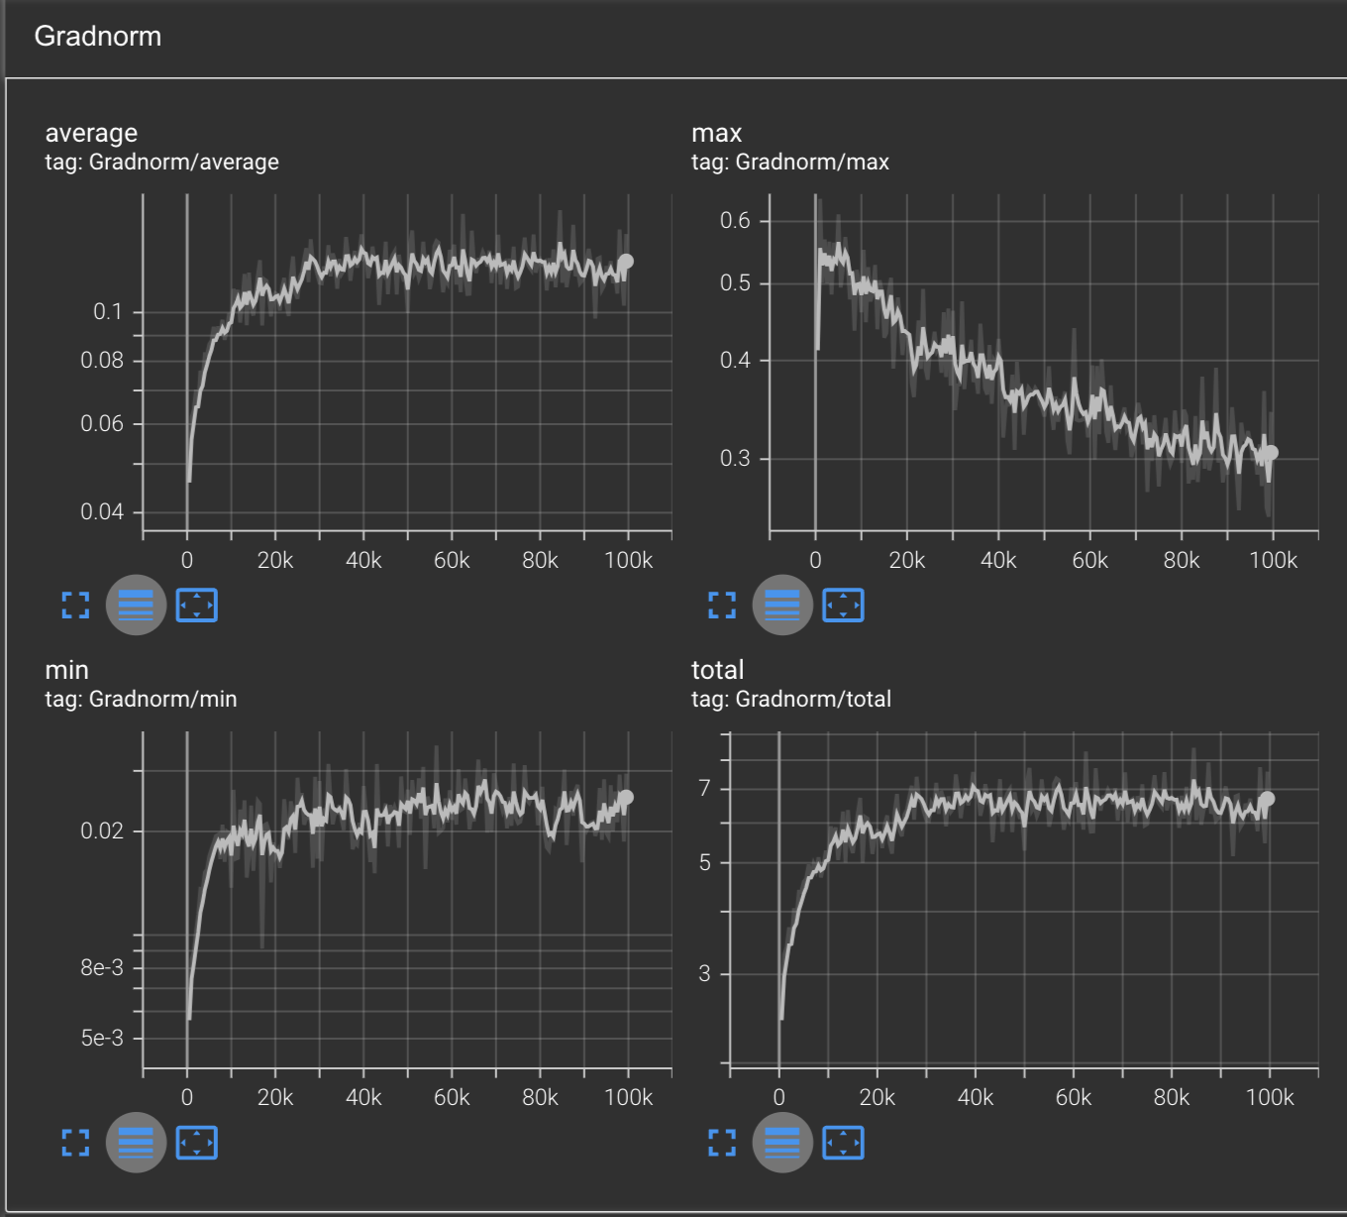Click the 'tag: Gradnorm/total' label
This screenshot has width=1347, height=1217.
791,699
